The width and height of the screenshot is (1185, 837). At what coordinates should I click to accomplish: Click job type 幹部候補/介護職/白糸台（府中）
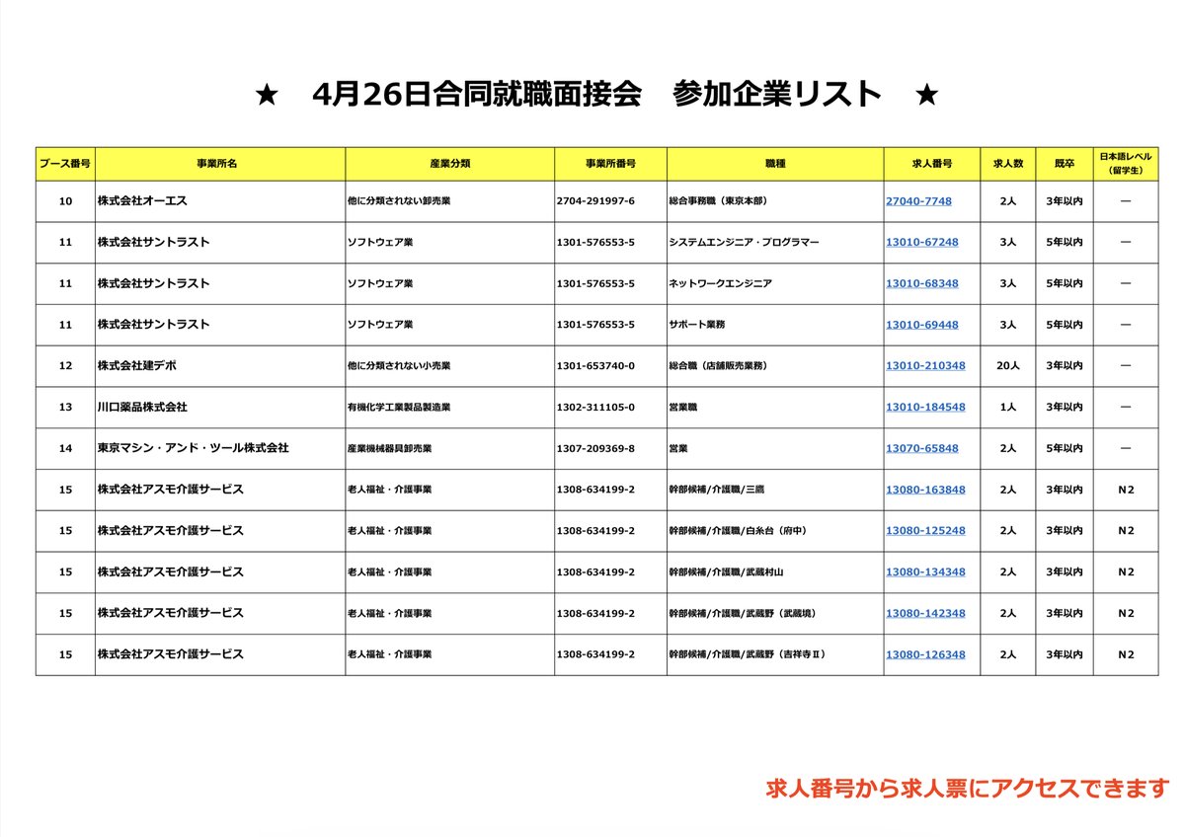click(738, 531)
